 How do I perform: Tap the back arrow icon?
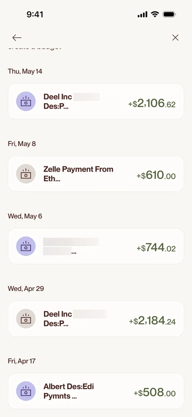click(x=17, y=38)
